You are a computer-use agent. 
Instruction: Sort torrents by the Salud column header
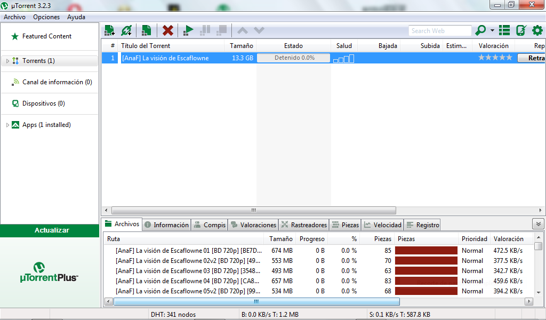(x=344, y=46)
